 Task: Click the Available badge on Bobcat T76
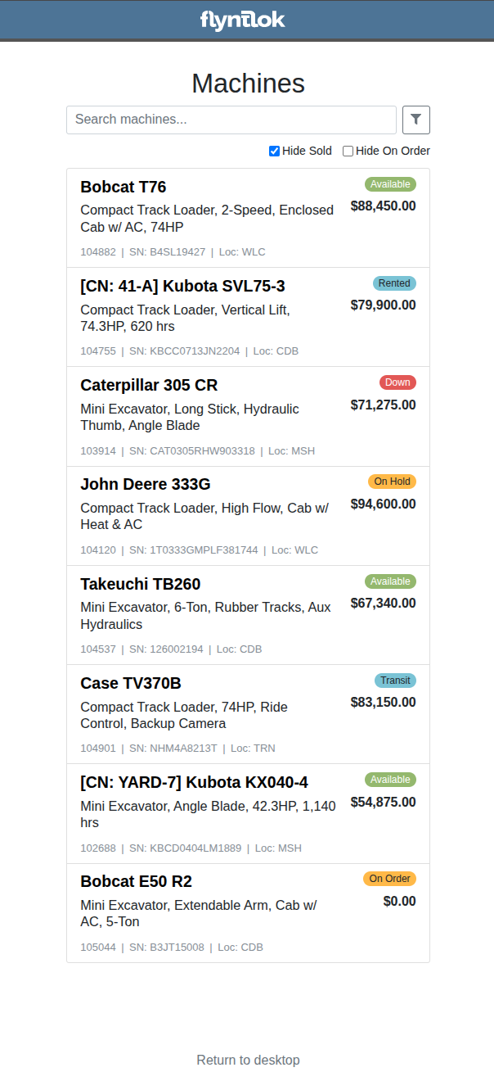390,184
